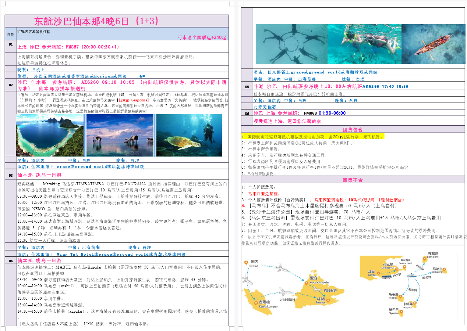467x331 pixels.
Task: Click the heading 沙巴-上海 参考航班：FM868
Action: 300,113
